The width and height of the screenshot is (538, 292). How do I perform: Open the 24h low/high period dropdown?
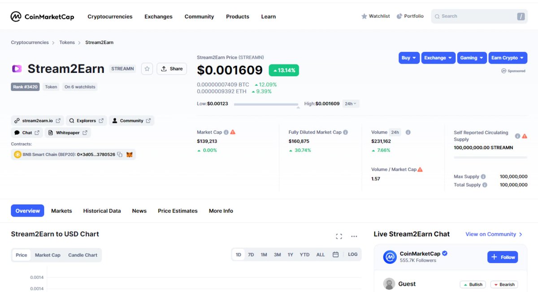click(x=351, y=104)
